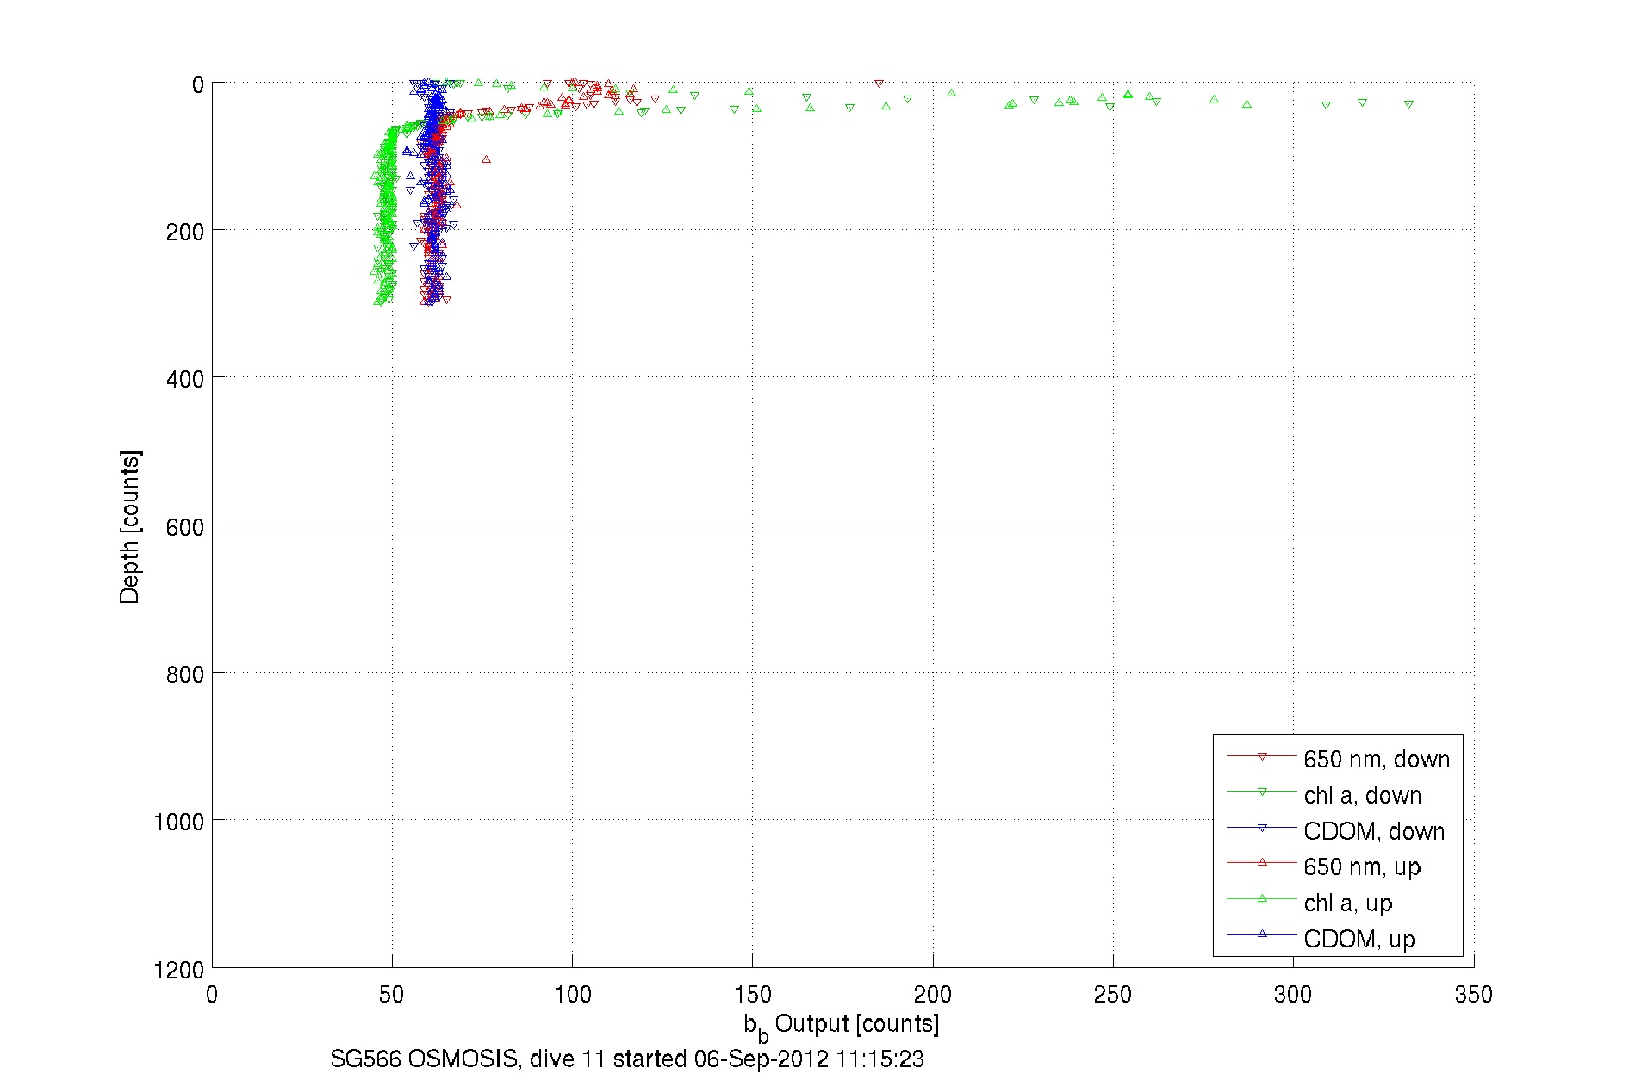Click the red down-triangle point near x=185 at surface
The image size is (1629, 1087).
tap(879, 84)
